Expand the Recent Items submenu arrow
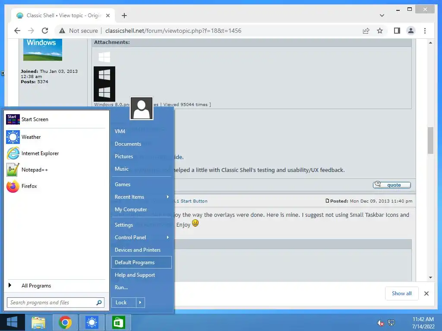 [168, 197]
